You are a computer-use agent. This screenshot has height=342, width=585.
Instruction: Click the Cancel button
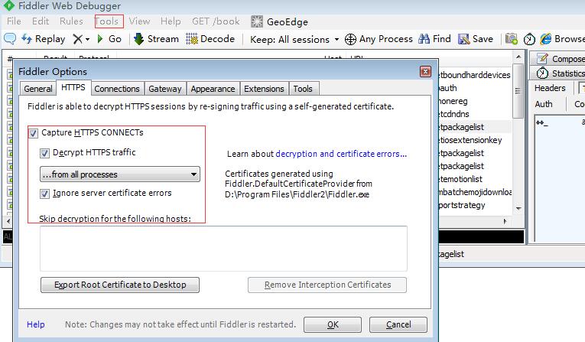398,325
